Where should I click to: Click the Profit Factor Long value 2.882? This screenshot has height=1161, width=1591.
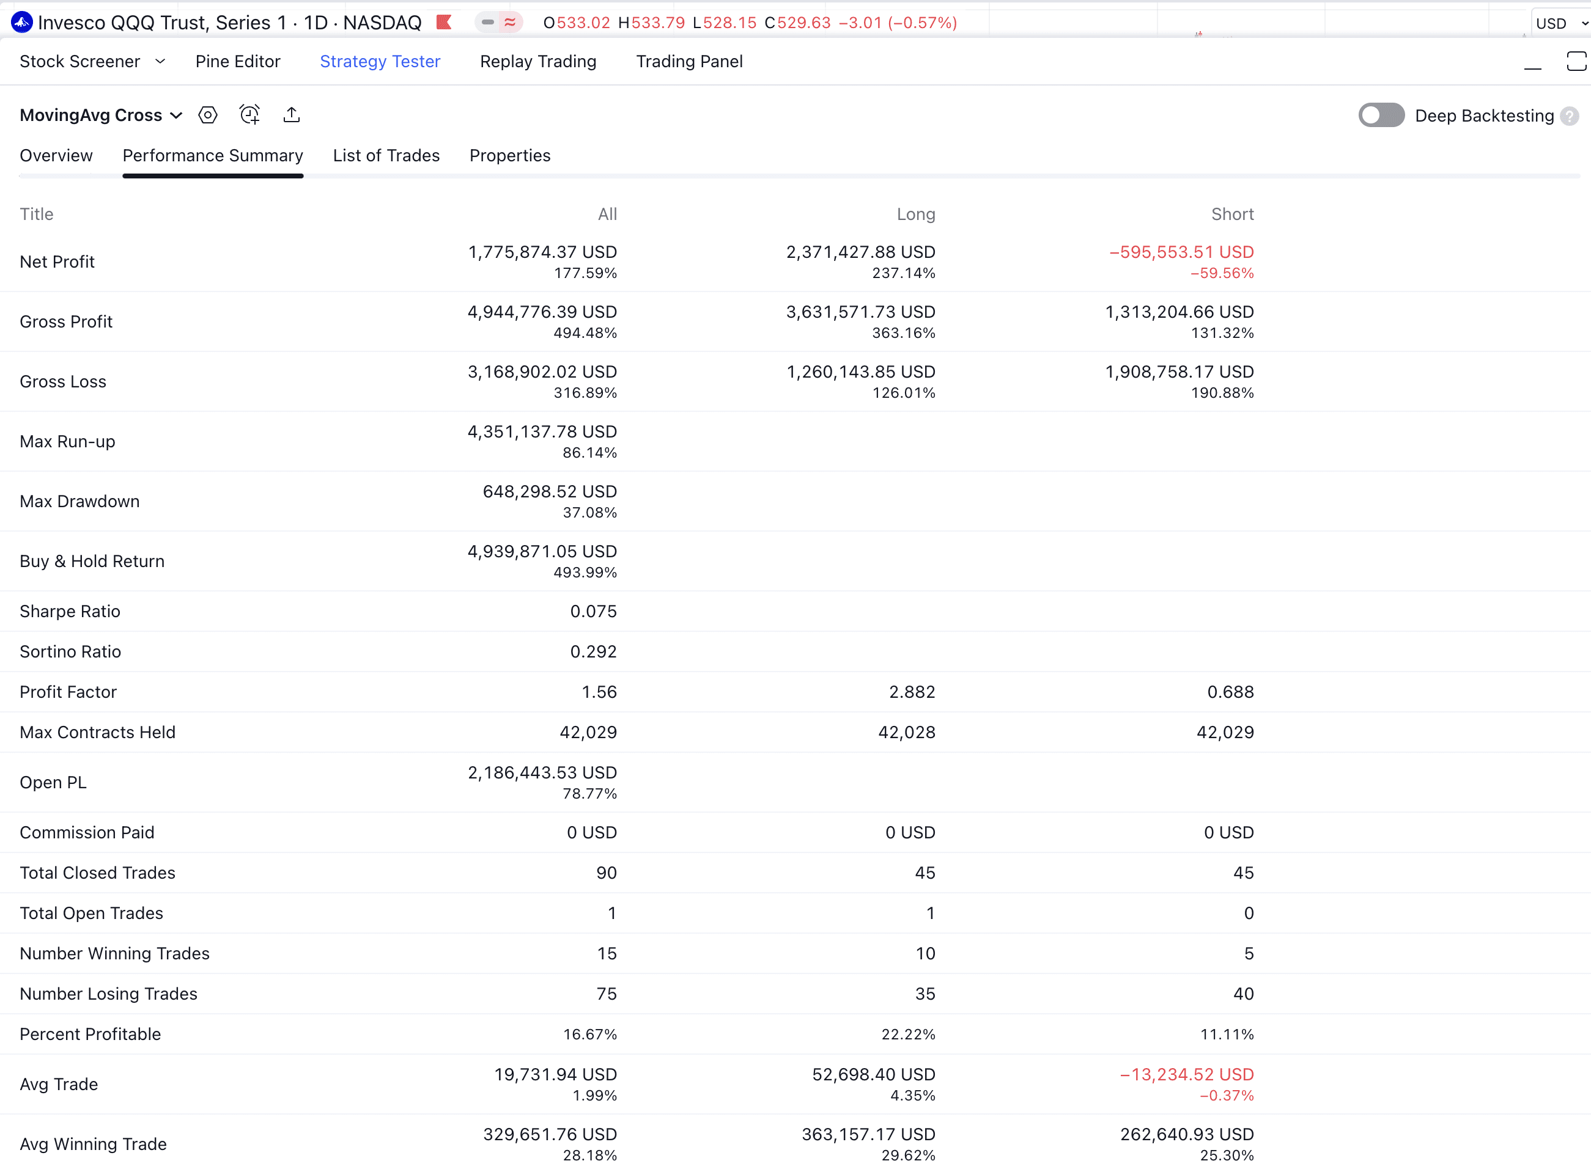pos(912,692)
